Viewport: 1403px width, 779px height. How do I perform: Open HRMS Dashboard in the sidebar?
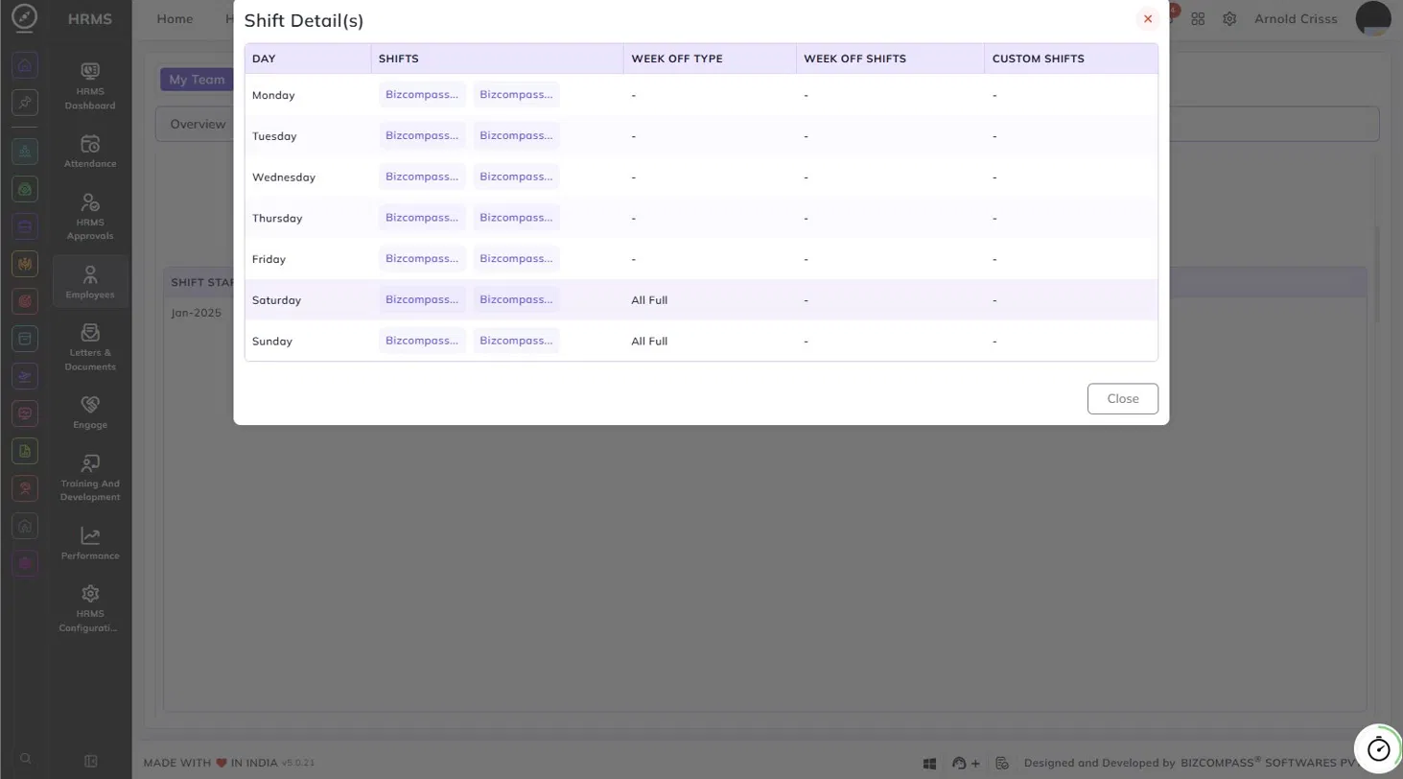pos(90,86)
